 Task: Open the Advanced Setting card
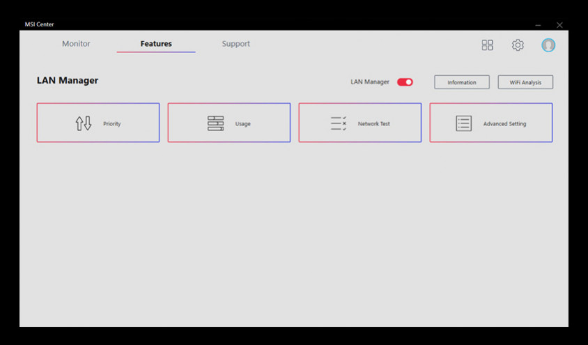(491, 123)
